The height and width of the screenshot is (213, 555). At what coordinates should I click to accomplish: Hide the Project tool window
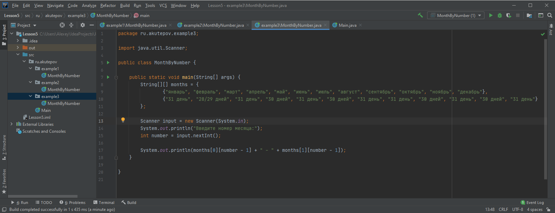coord(92,25)
